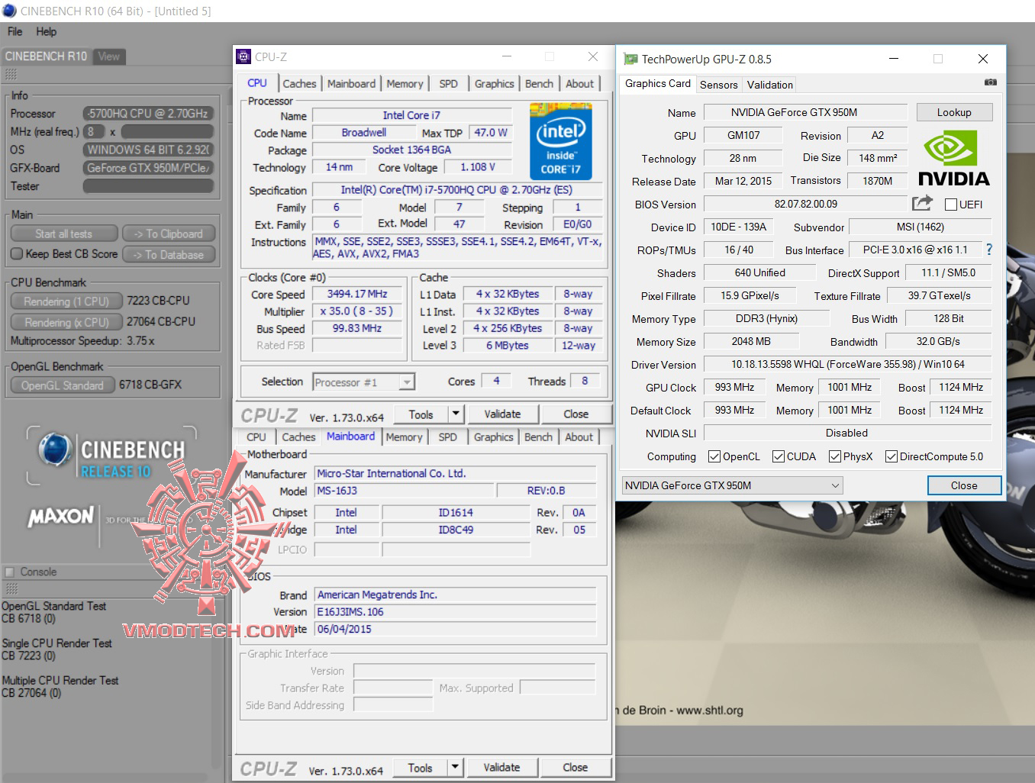Open the Graphics tab in the CPU-Z Motherboard window
Screen dimensions: 1035x783
[493, 437]
